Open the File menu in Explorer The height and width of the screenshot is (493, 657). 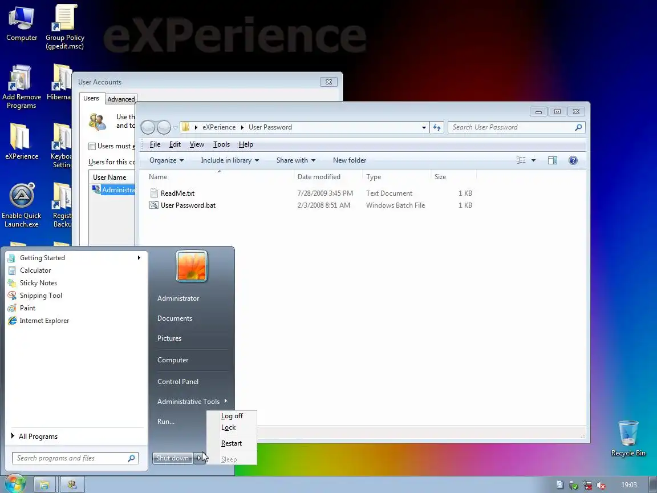155,144
